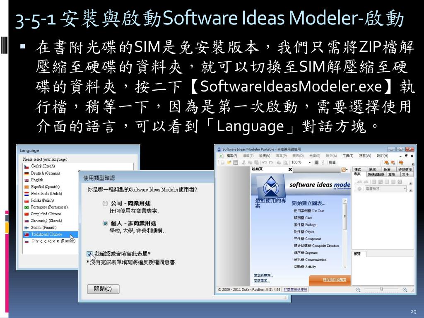Screen dimensions: 424x318
Task: Click the 搜尋 search input field
Action: coord(359,162)
